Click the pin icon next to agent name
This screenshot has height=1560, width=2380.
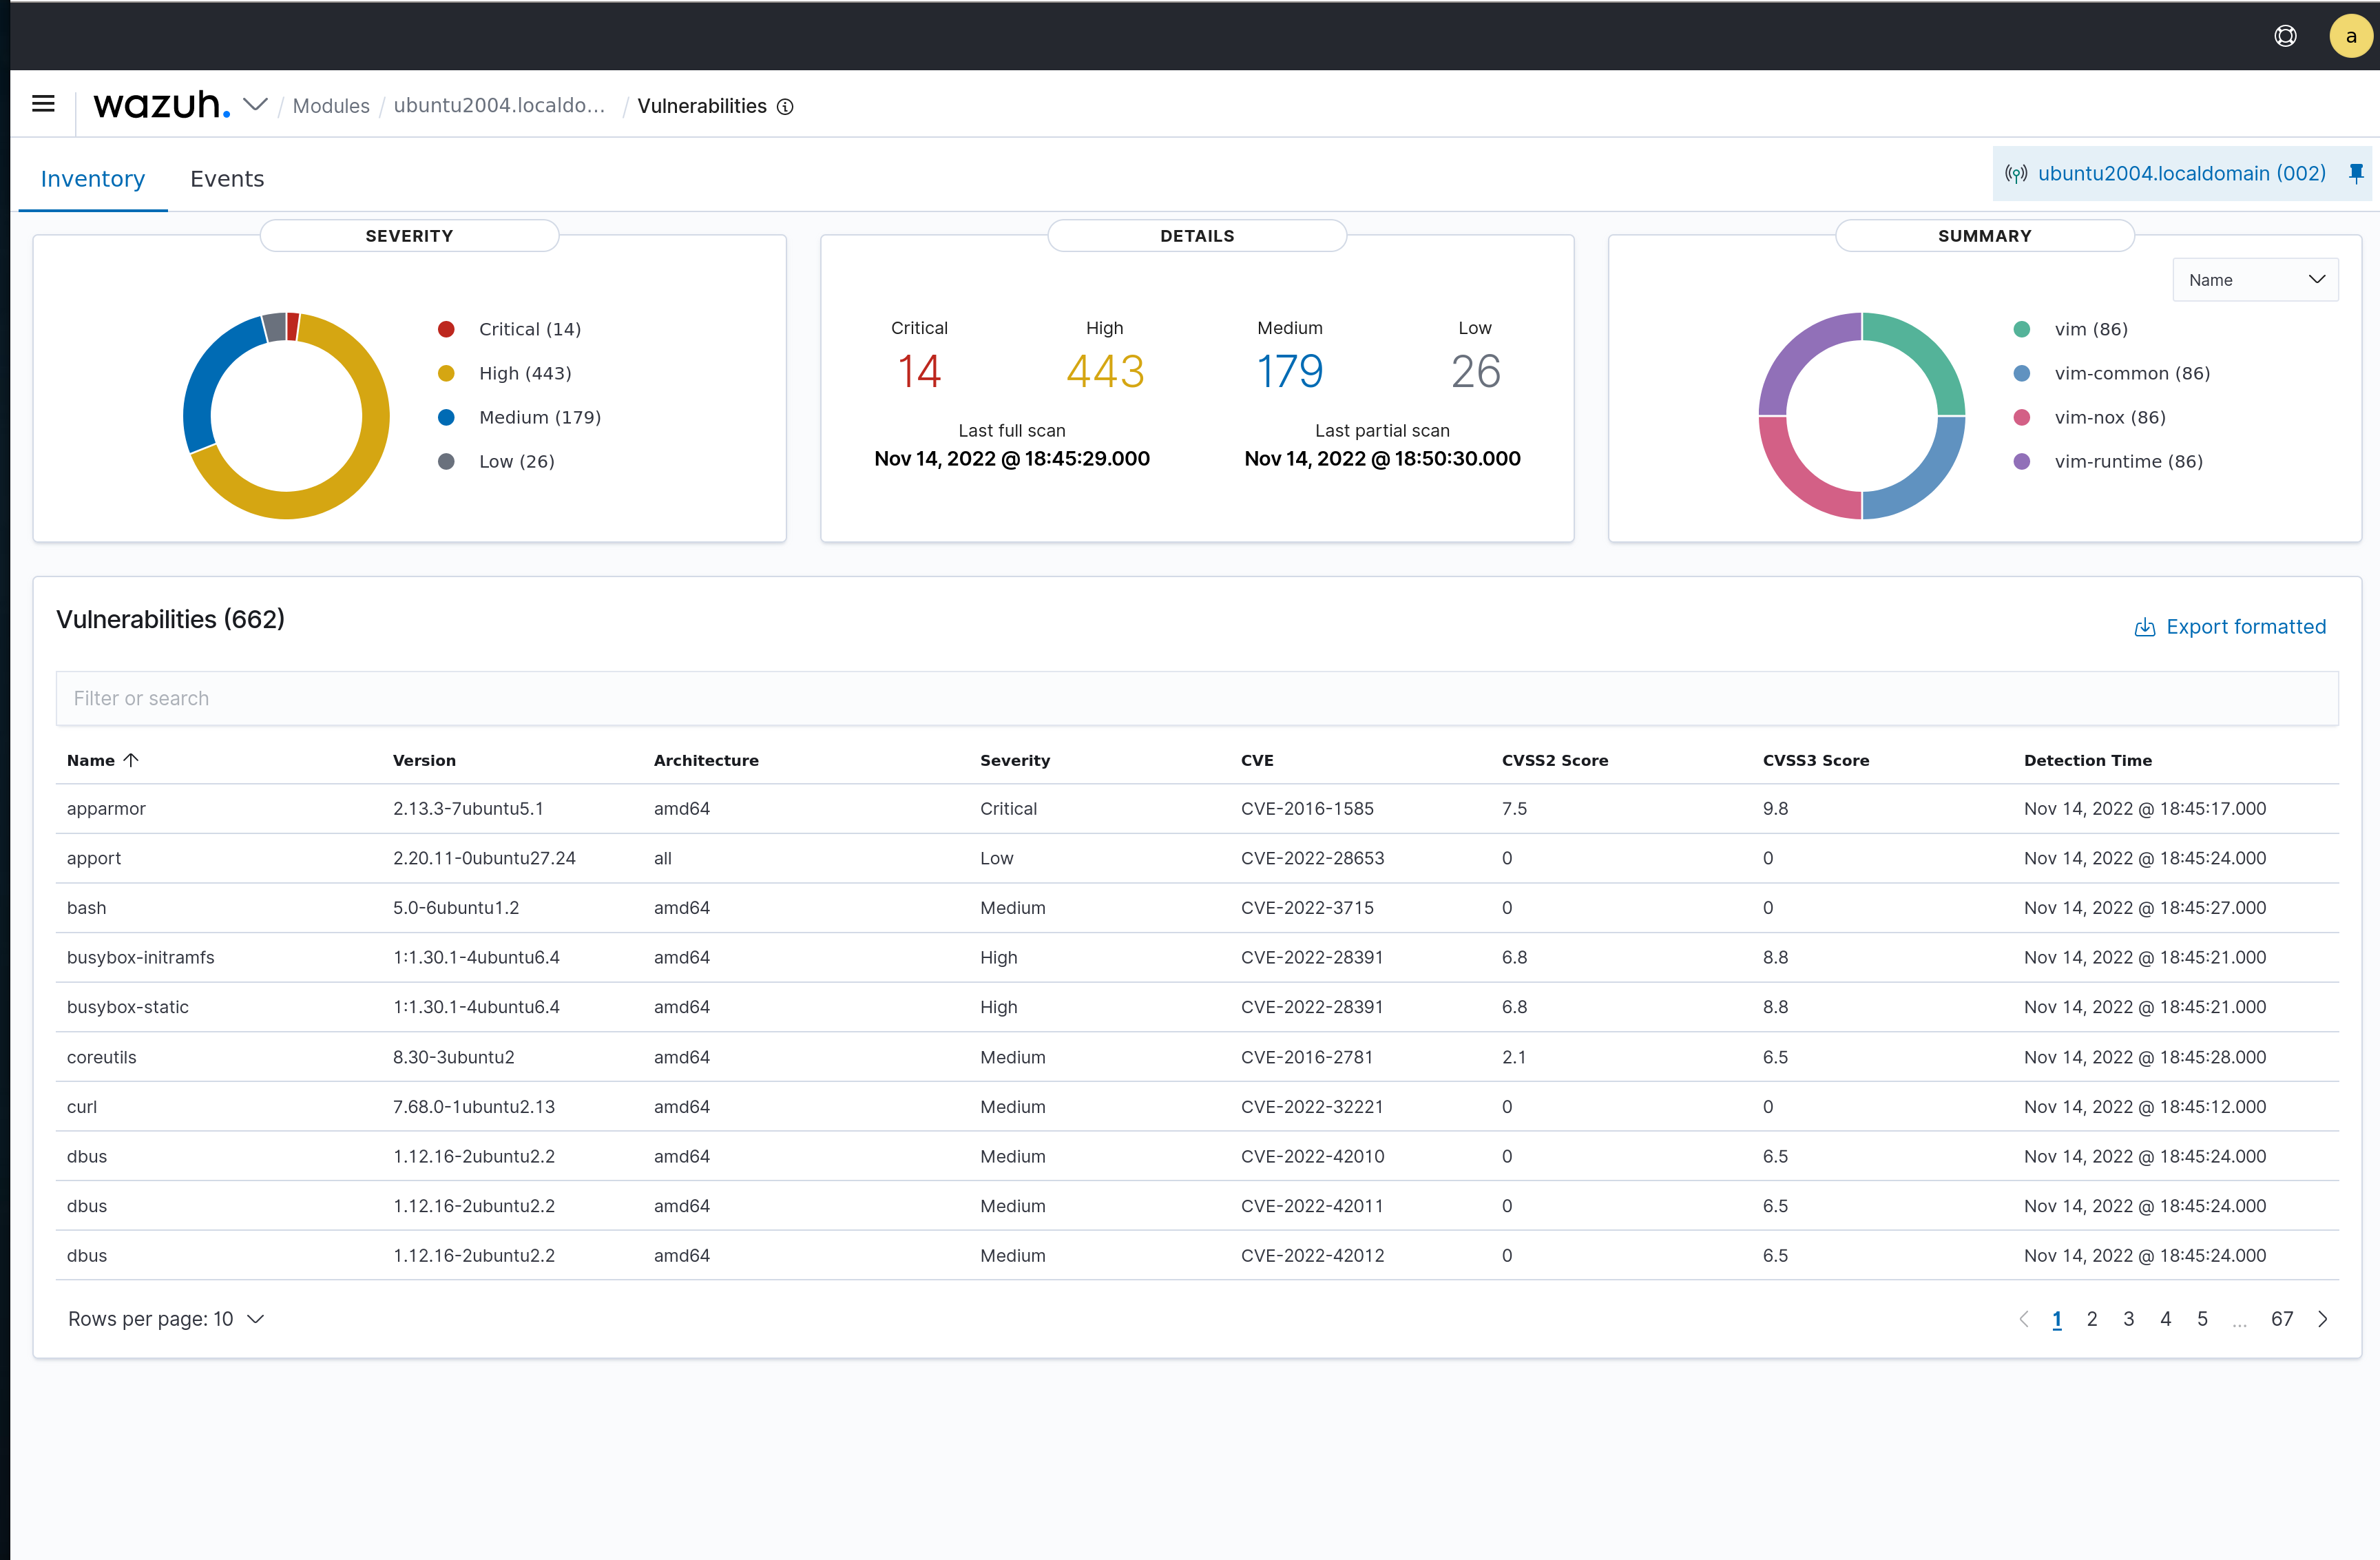coord(2356,174)
